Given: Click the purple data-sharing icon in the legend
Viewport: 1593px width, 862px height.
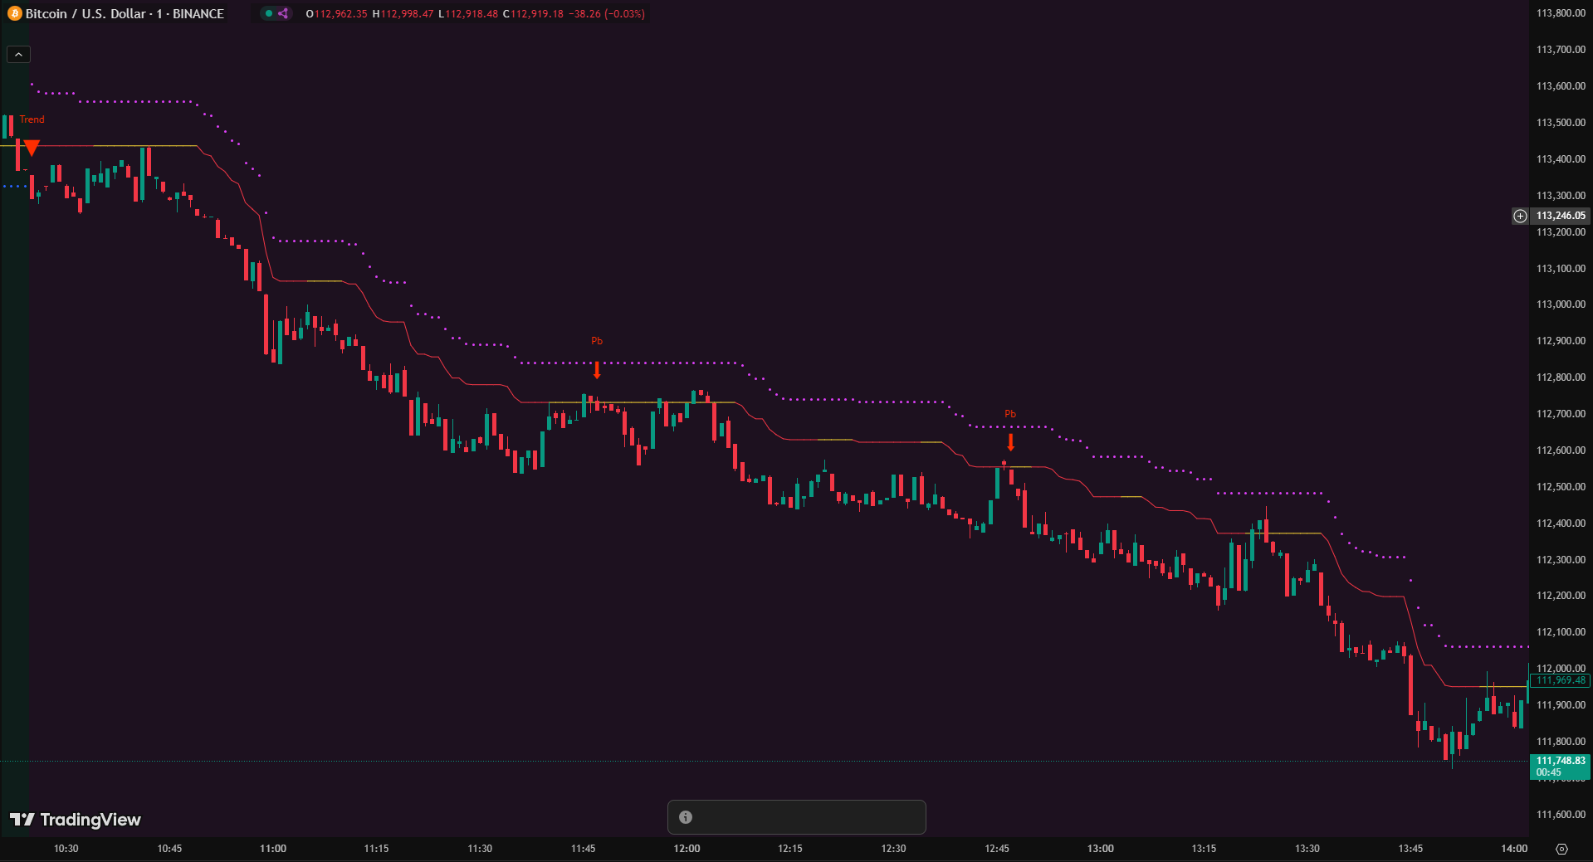Looking at the screenshot, I should pos(283,13).
